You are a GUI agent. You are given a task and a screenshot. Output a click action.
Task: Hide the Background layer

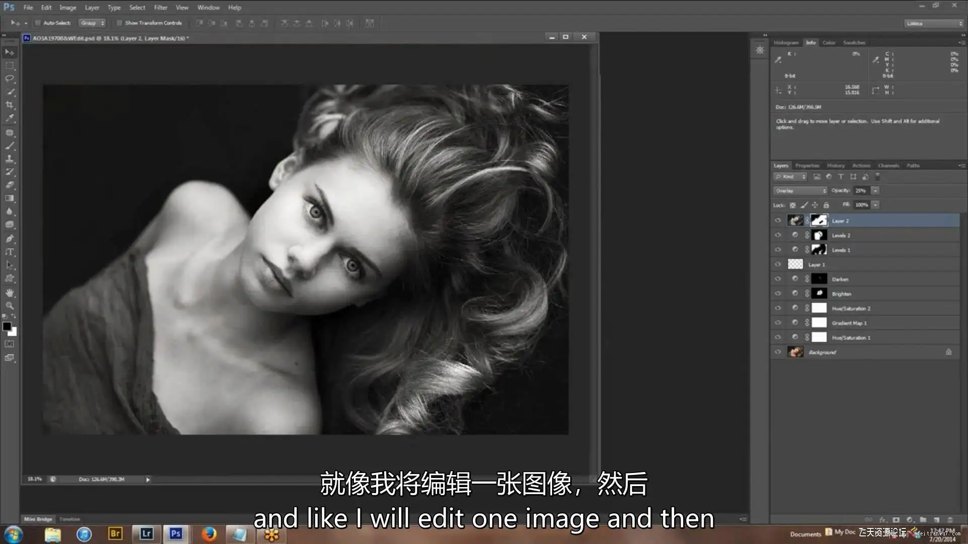pyautogui.click(x=778, y=352)
